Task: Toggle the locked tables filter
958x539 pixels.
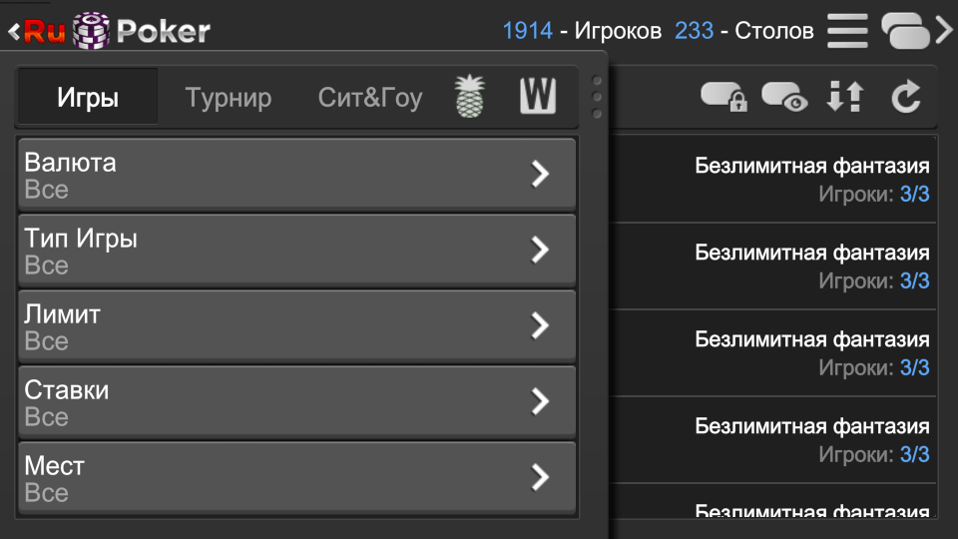Action: click(723, 97)
